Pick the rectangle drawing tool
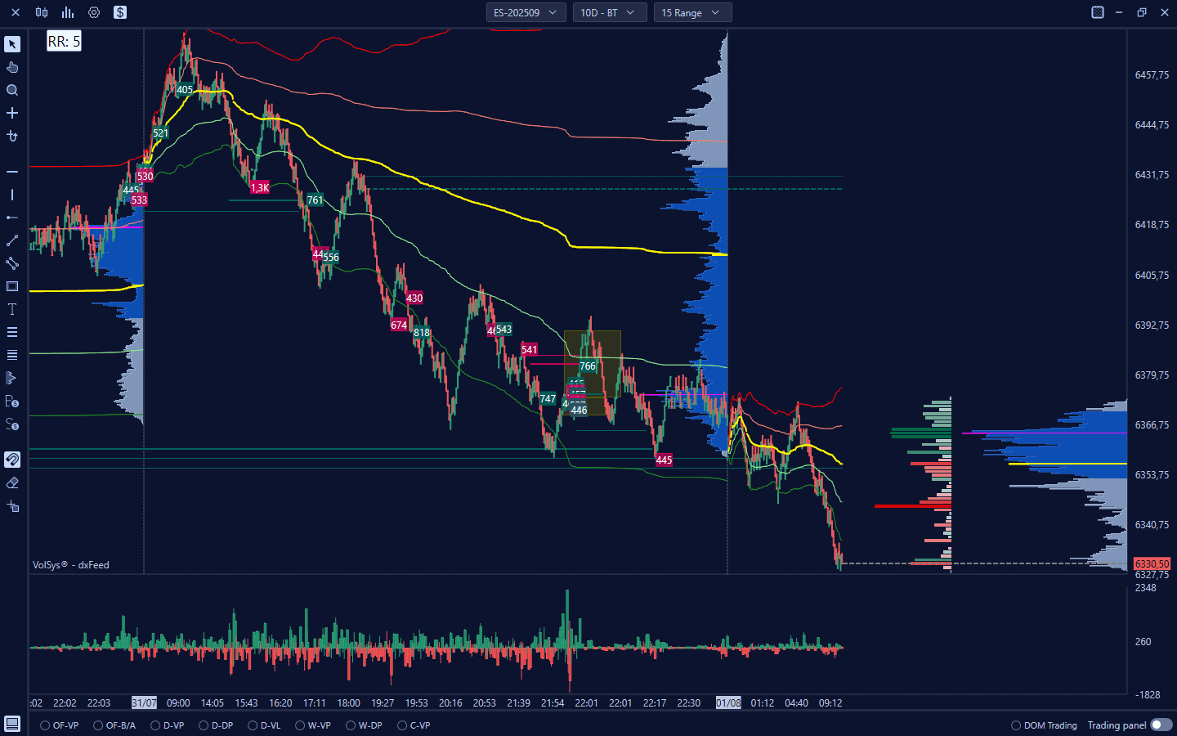This screenshot has height=736, width=1177. pos(12,286)
